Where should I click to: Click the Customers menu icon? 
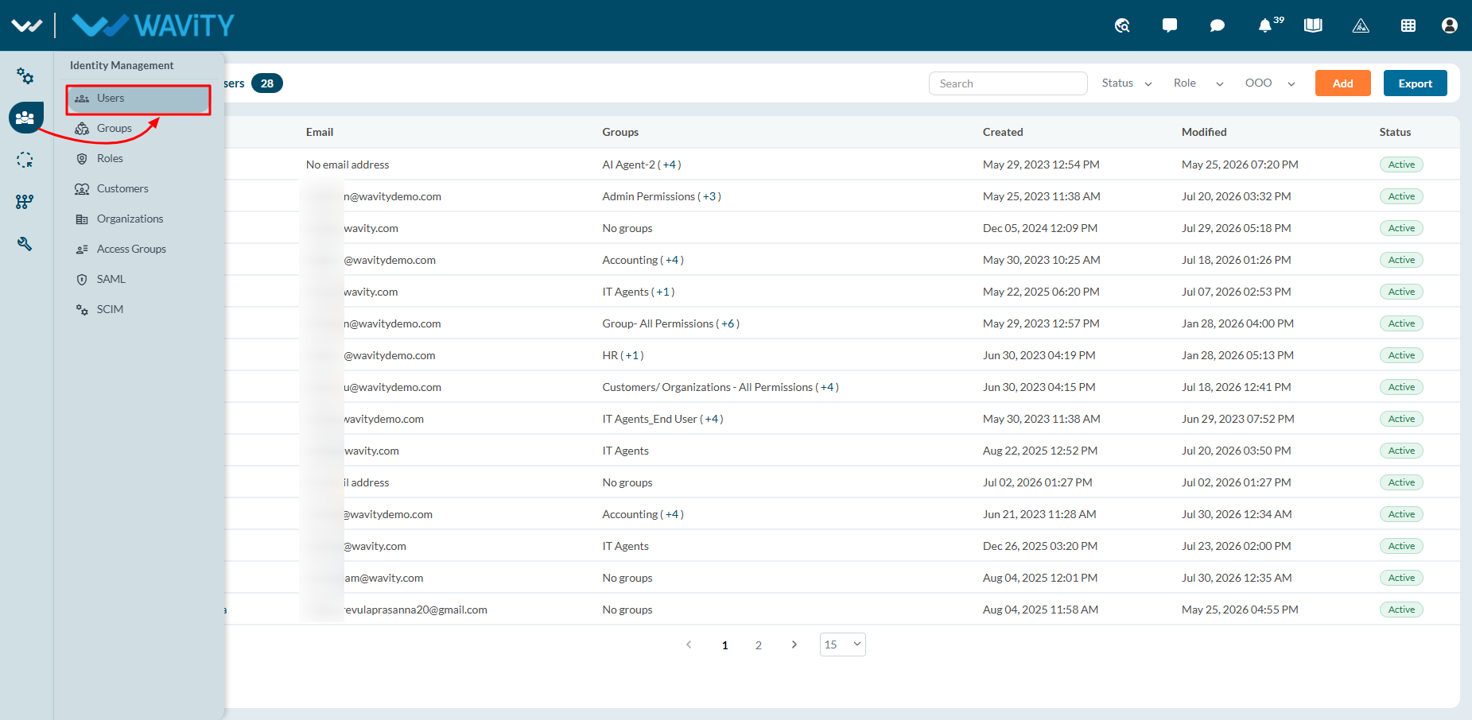82,189
